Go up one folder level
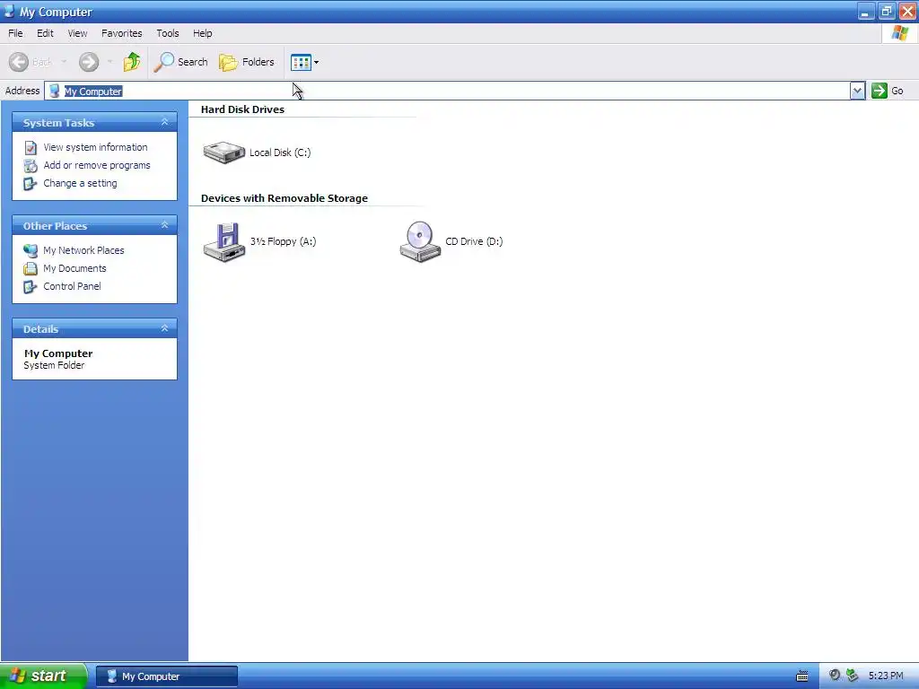 [132, 62]
